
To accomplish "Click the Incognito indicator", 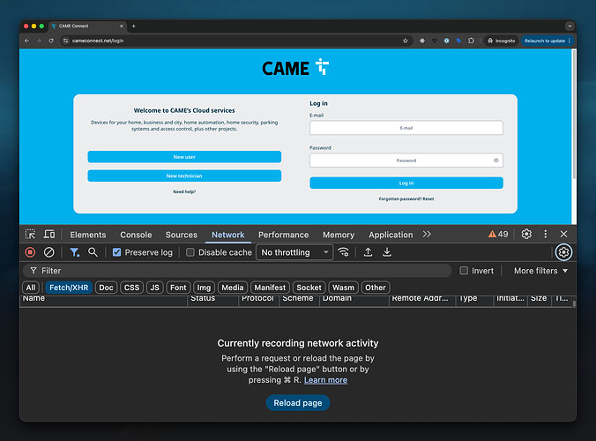I will (x=502, y=41).
